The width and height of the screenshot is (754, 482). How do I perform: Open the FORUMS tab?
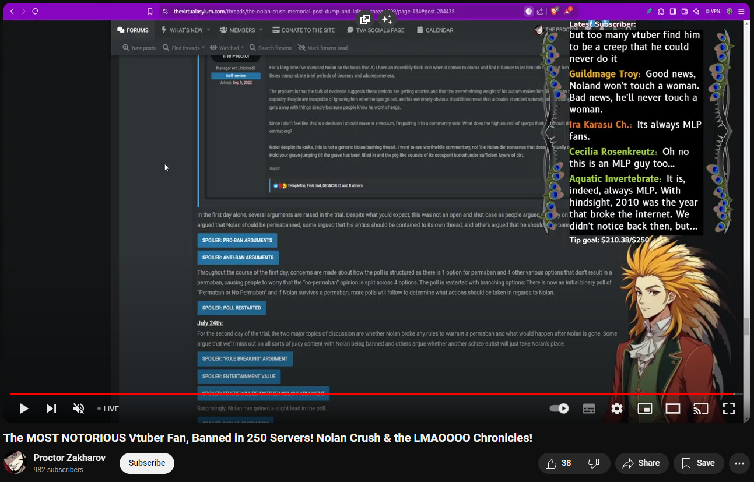(x=133, y=30)
